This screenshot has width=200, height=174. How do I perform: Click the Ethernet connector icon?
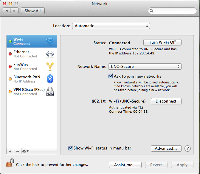(x=50, y=54)
